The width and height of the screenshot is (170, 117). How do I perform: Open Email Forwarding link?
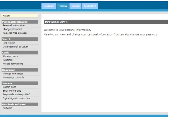point(12,91)
